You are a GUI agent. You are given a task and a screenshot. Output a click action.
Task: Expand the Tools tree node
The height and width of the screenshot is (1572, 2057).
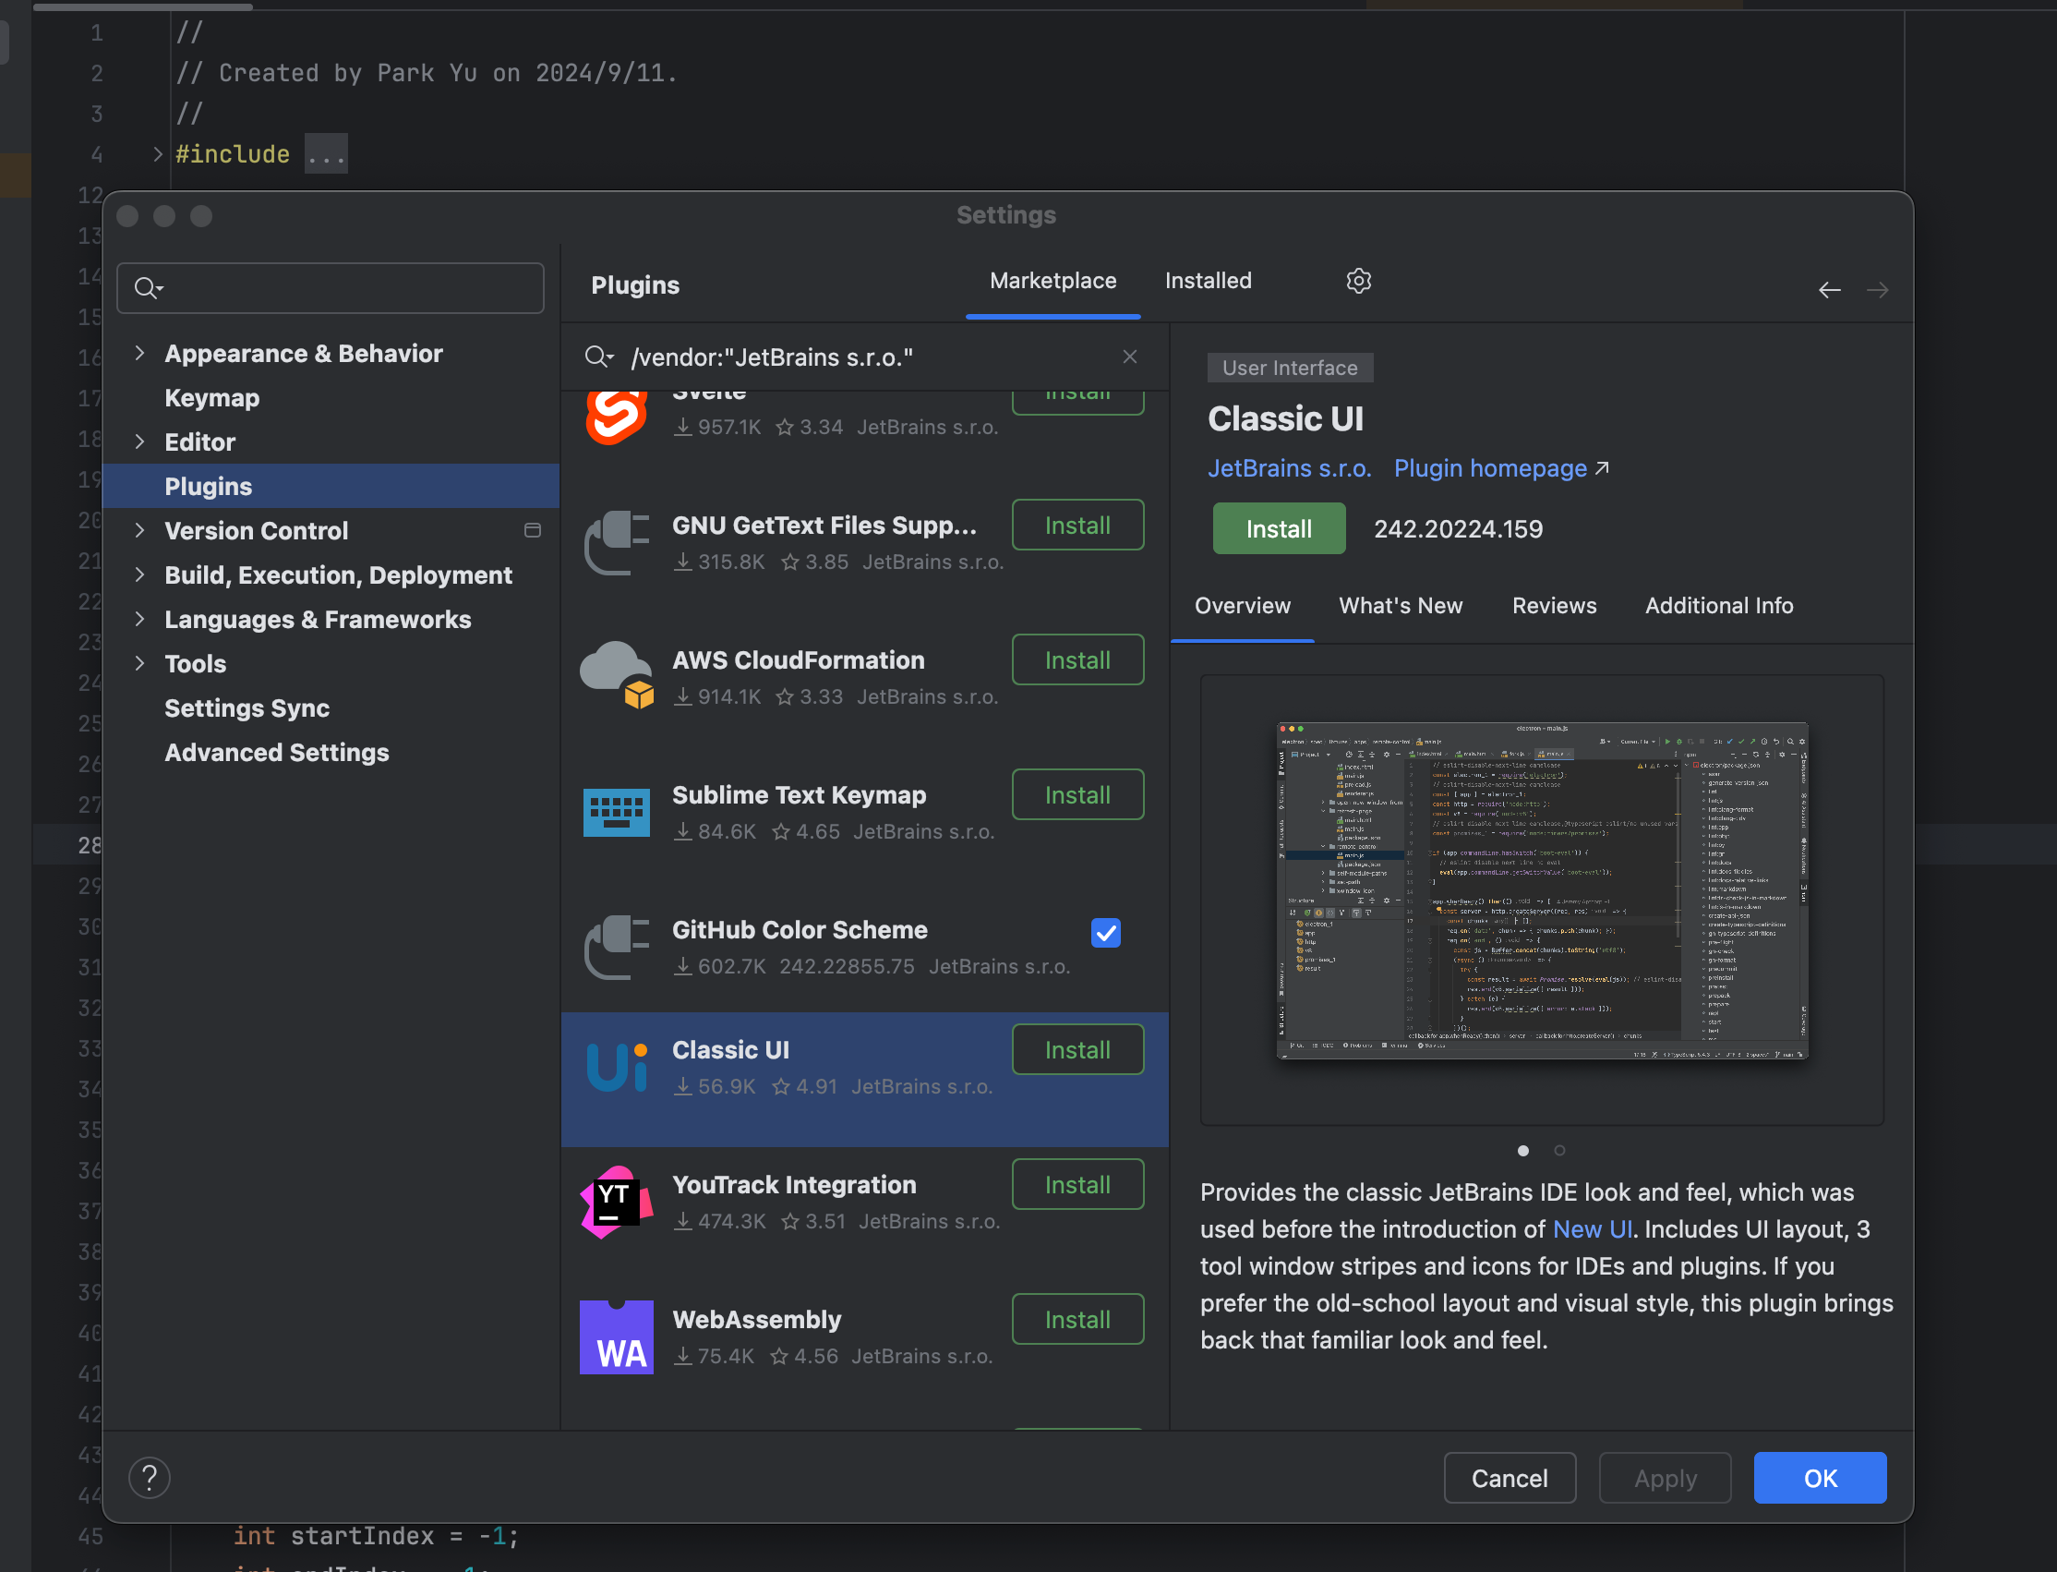pyautogui.click(x=141, y=663)
